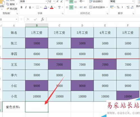Image resolution: width=140 pixels, height=117 pixels.
Task: Increase decimal places
Action: tap(128, 7)
